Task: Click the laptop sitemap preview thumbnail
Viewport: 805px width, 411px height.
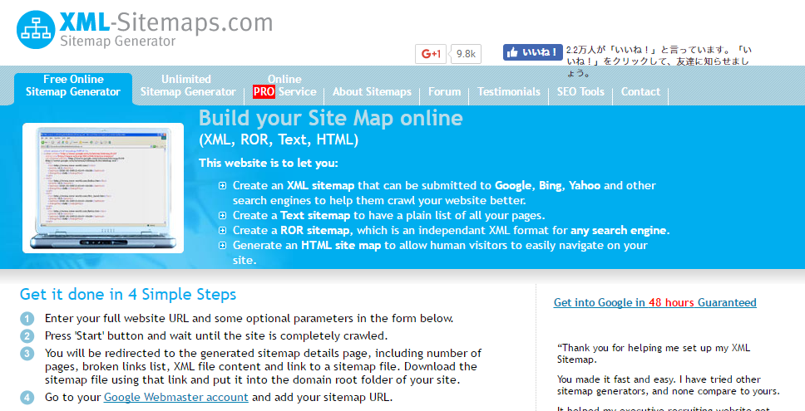Action: (103, 188)
